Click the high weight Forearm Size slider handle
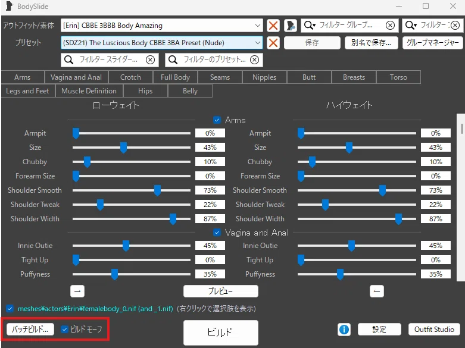The image size is (465, 348). 301,176
